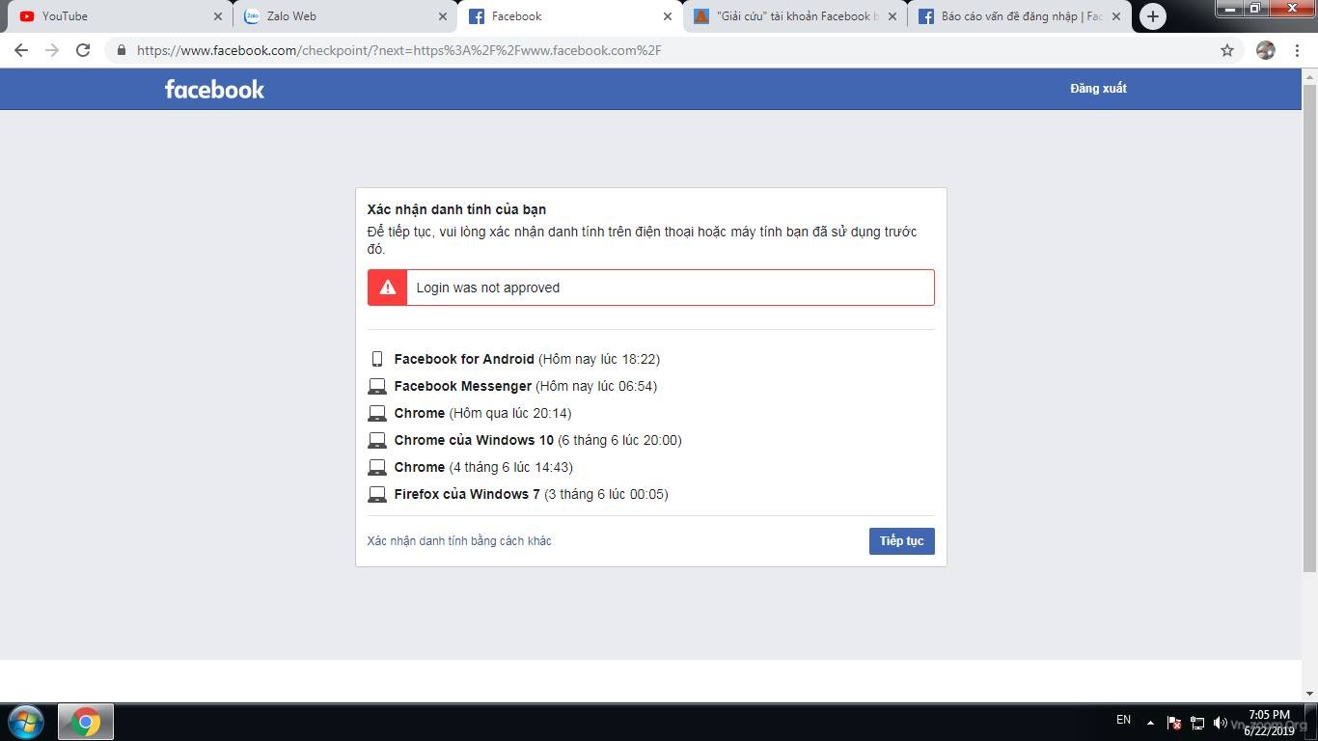Click the Chrome taskbar icon

pos(86,722)
